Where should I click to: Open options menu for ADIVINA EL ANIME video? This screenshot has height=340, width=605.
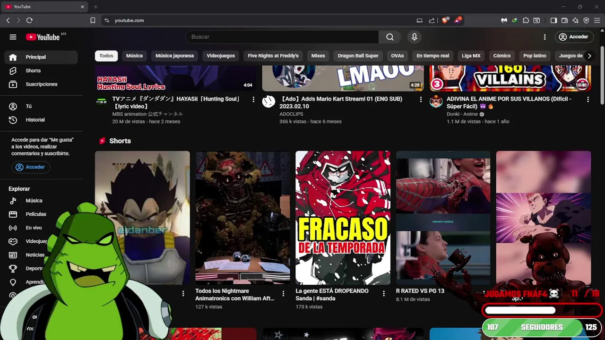588,100
